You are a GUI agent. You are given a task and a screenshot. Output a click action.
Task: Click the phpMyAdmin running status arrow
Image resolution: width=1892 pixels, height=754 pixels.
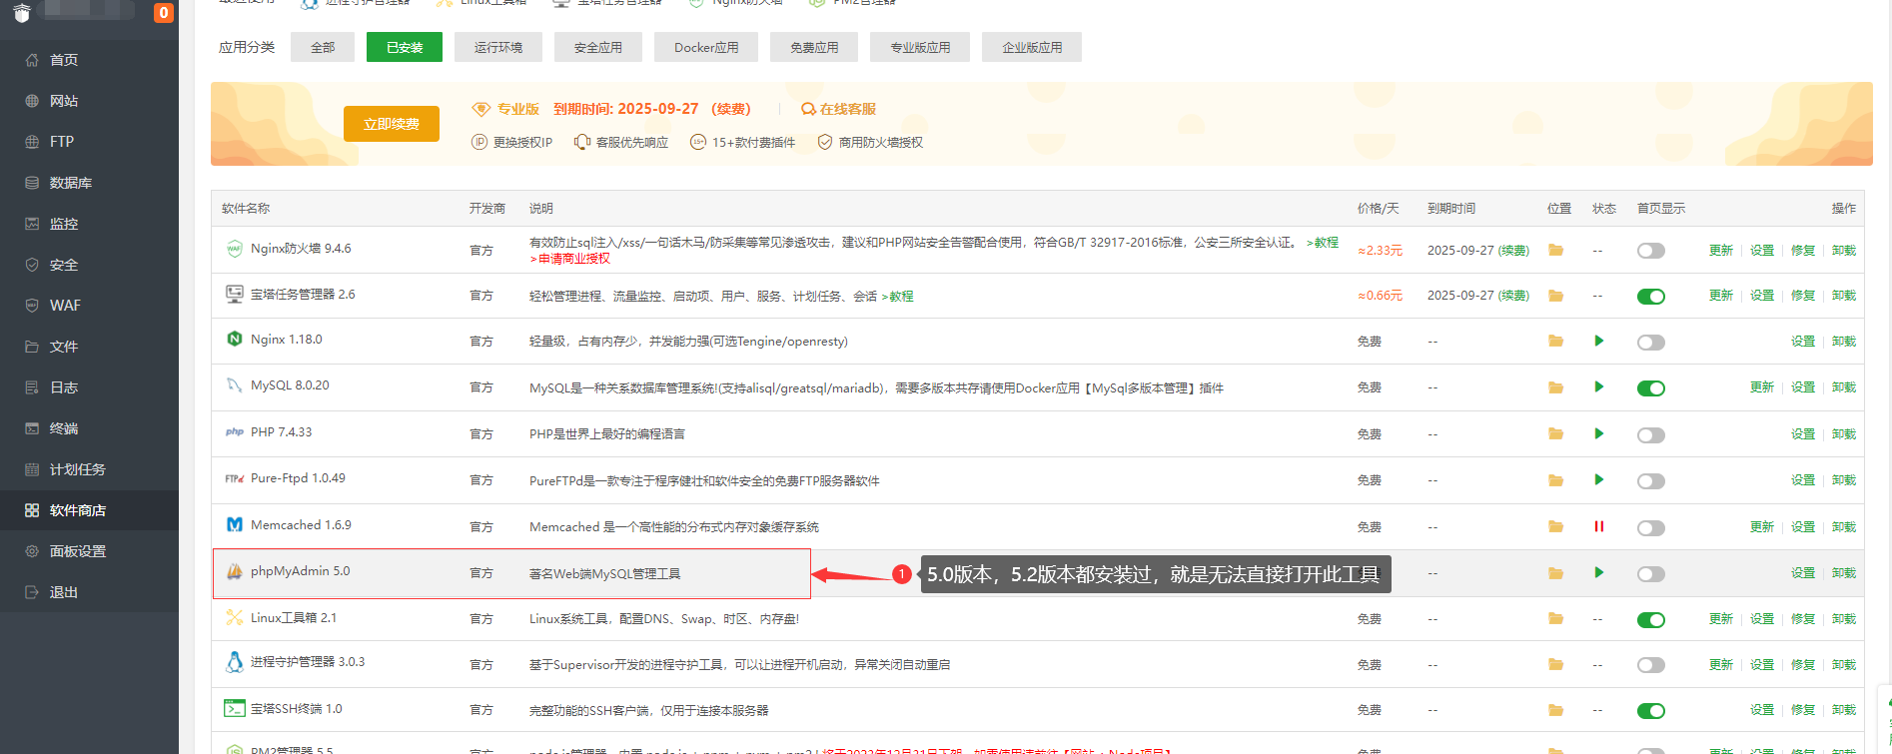pos(1599,572)
